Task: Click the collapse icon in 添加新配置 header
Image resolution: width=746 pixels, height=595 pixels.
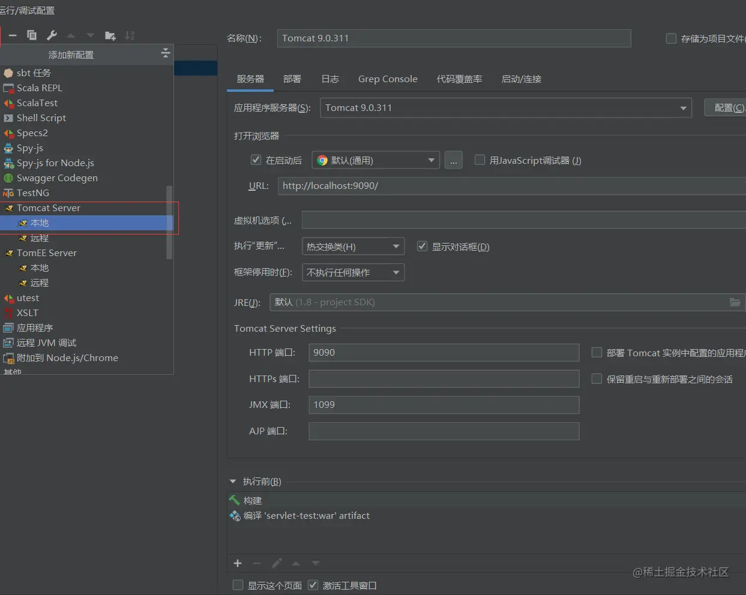Action: [166, 53]
